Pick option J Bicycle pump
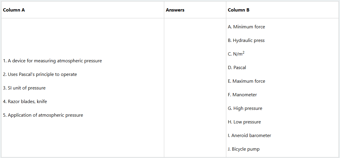The height and width of the screenshot is (158, 340). pyautogui.click(x=244, y=149)
